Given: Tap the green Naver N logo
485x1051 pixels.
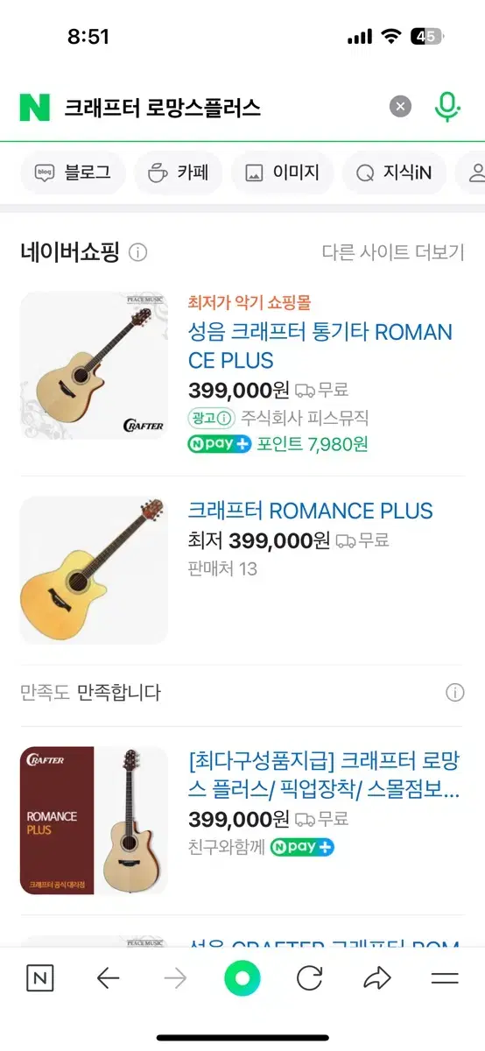Looking at the screenshot, I should point(35,107).
